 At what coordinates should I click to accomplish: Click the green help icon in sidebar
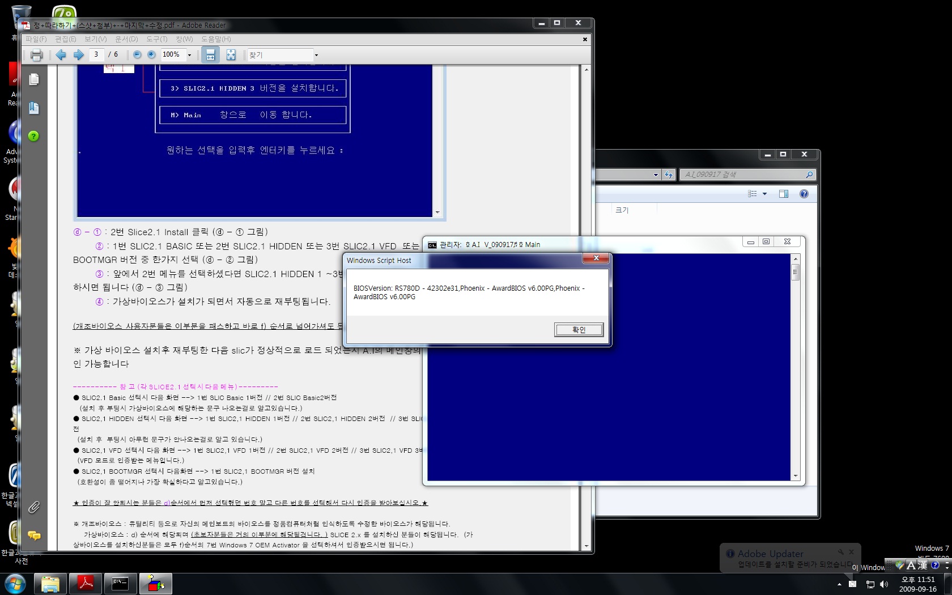click(34, 136)
